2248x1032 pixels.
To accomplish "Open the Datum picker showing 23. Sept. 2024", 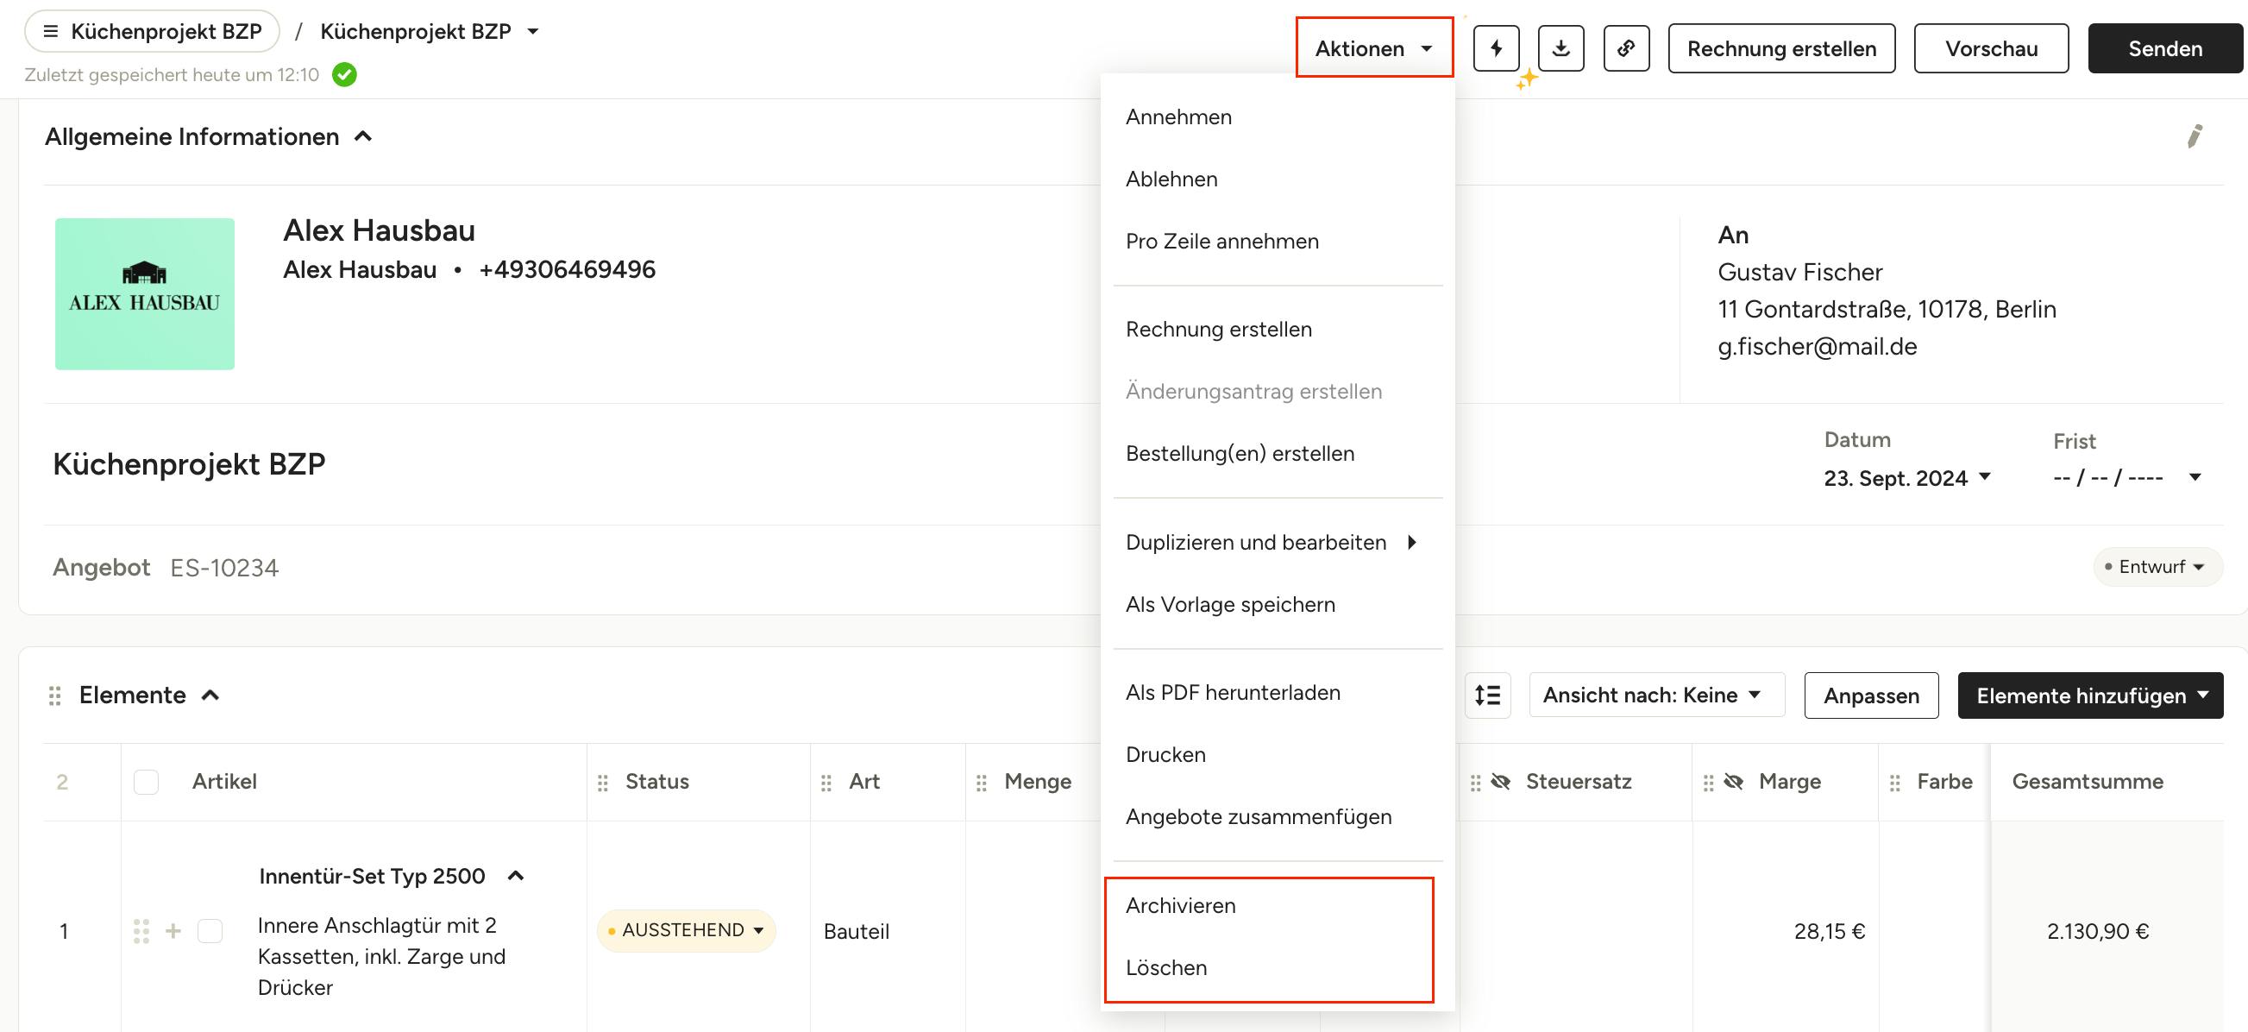I will coord(1906,477).
